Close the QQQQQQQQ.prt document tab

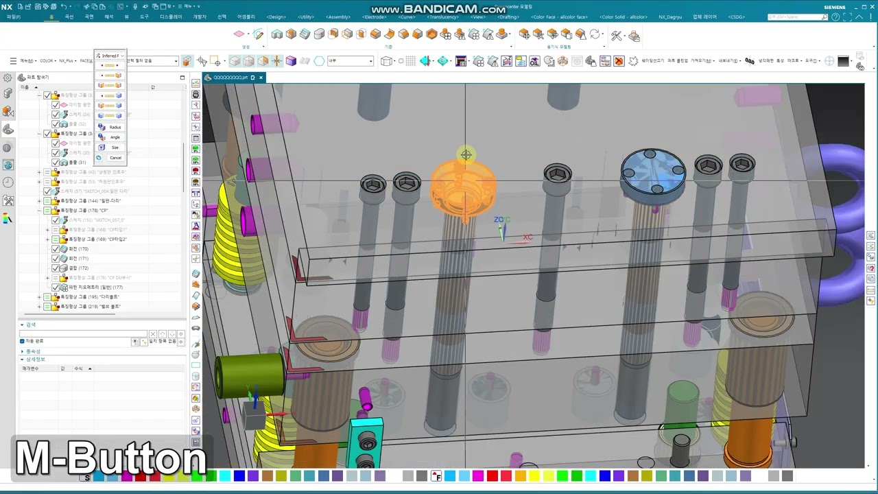tap(261, 78)
